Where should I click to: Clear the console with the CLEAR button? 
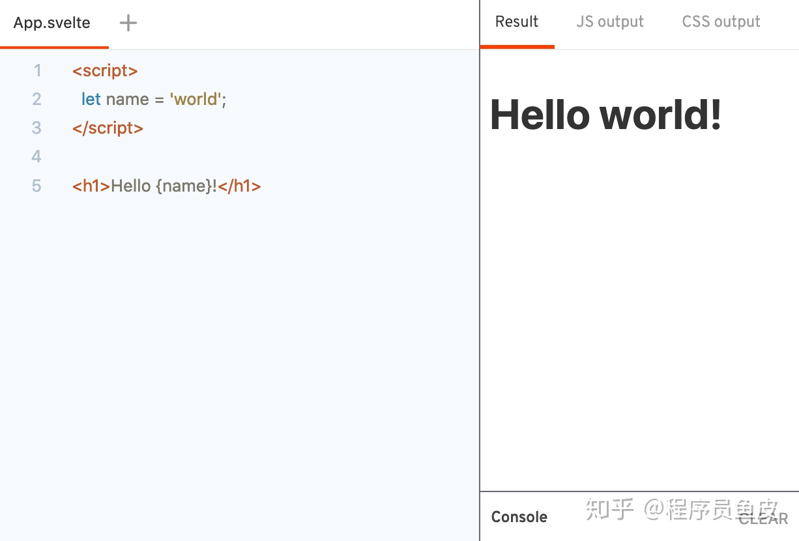click(764, 518)
